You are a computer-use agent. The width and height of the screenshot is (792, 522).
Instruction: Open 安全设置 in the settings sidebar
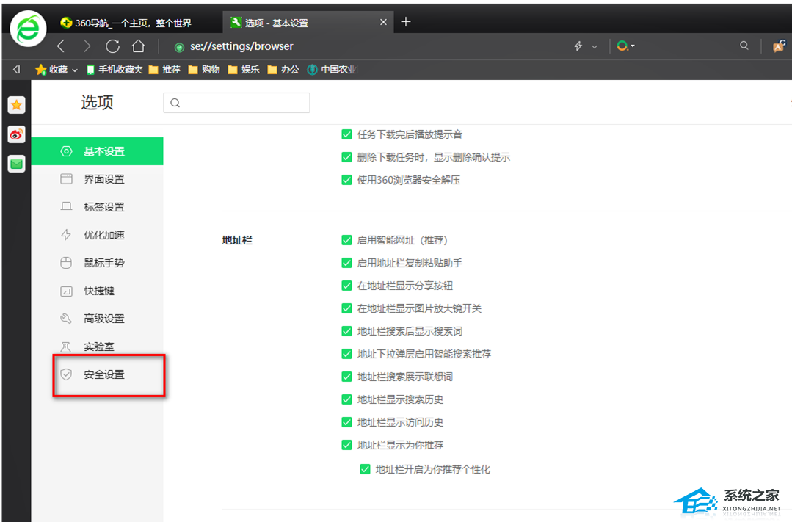pos(104,374)
